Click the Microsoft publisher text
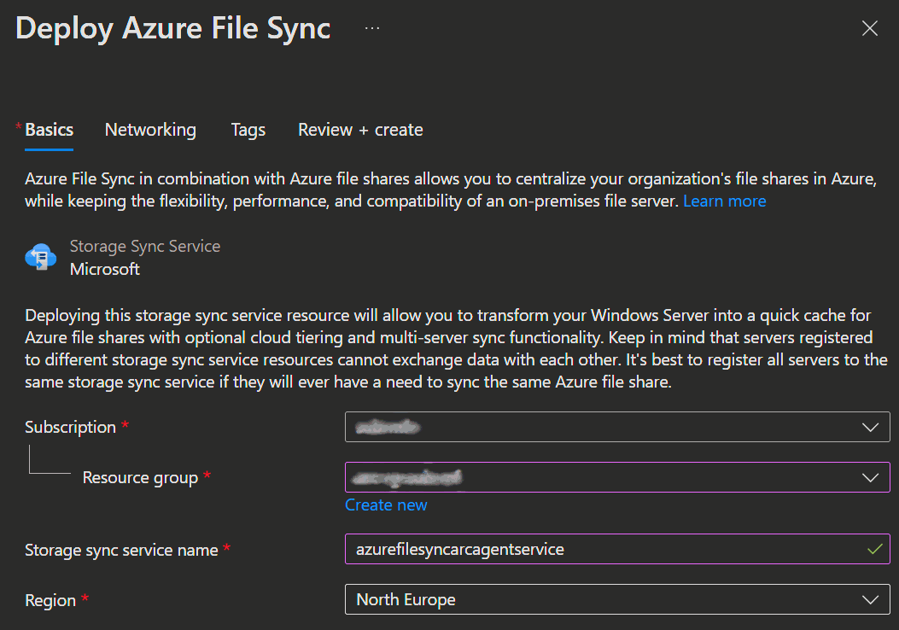 tap(105, 270)
